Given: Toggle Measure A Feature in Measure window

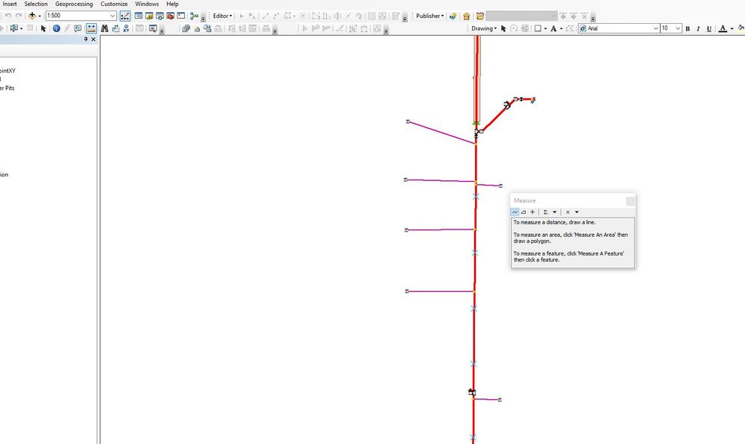Looking at the screenshot, I should tap(532, 212).
